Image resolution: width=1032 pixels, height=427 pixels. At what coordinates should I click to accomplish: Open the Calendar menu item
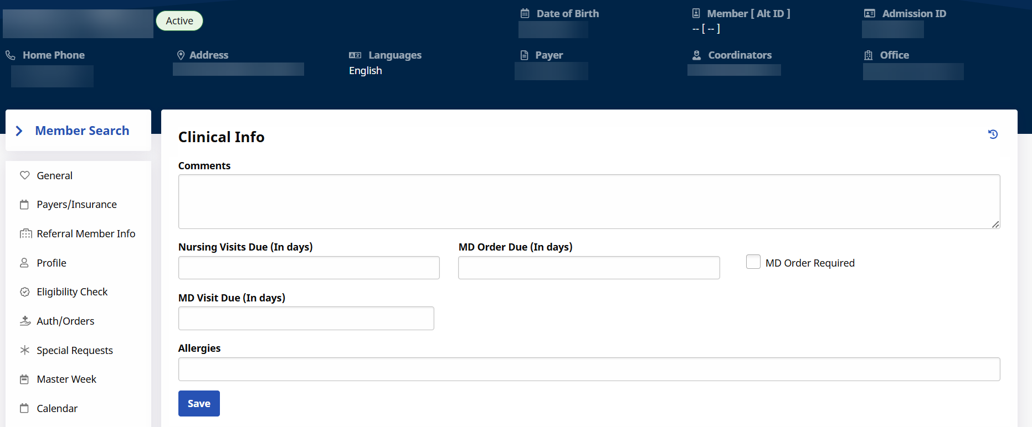tap(57, 408)
